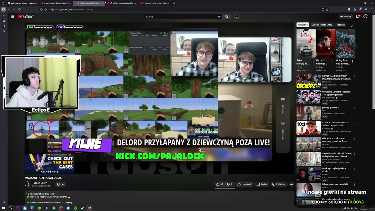
Task: Open options for 'Prawdziwy Lombard' video
Action: click(x=354, y=92)
